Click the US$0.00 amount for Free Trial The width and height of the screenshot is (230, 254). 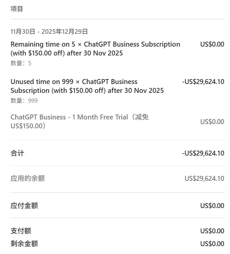click(212, 122)
